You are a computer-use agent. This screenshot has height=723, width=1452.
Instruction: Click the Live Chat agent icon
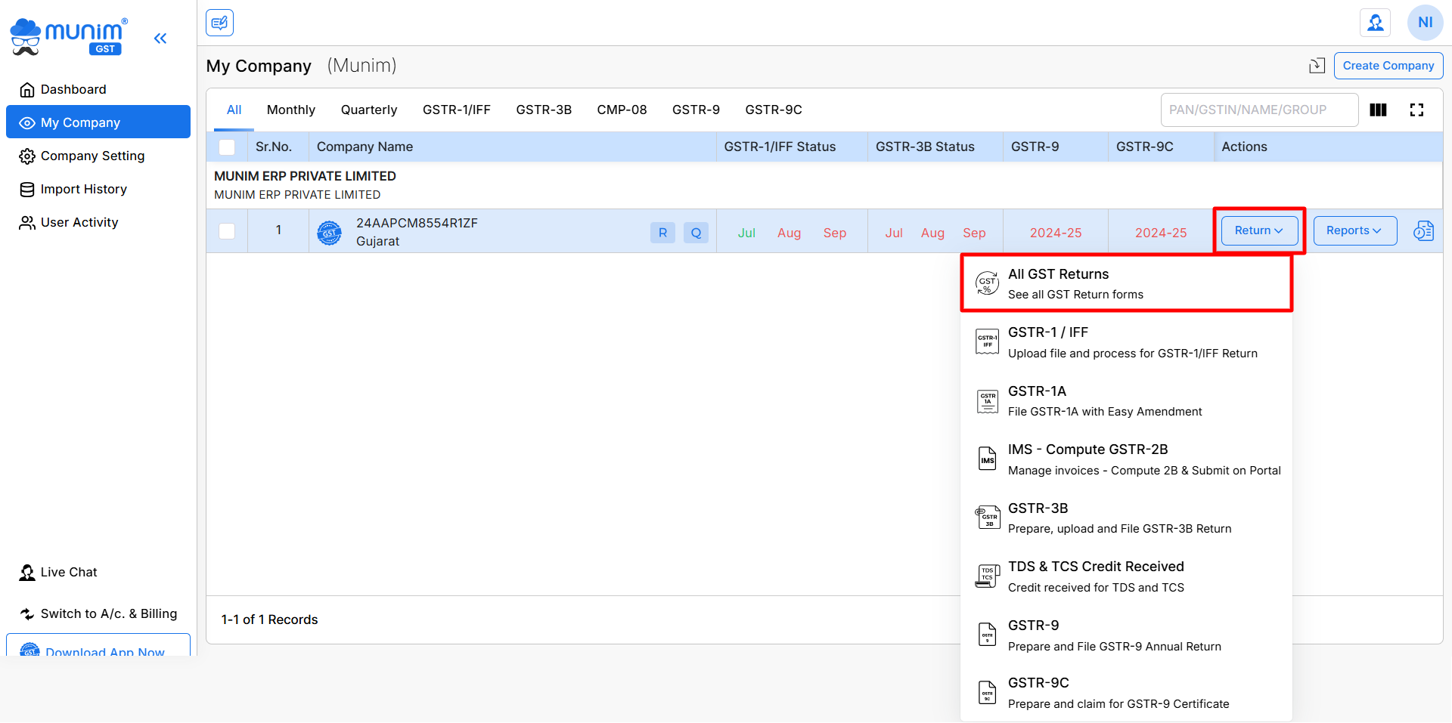click(27, 573)
